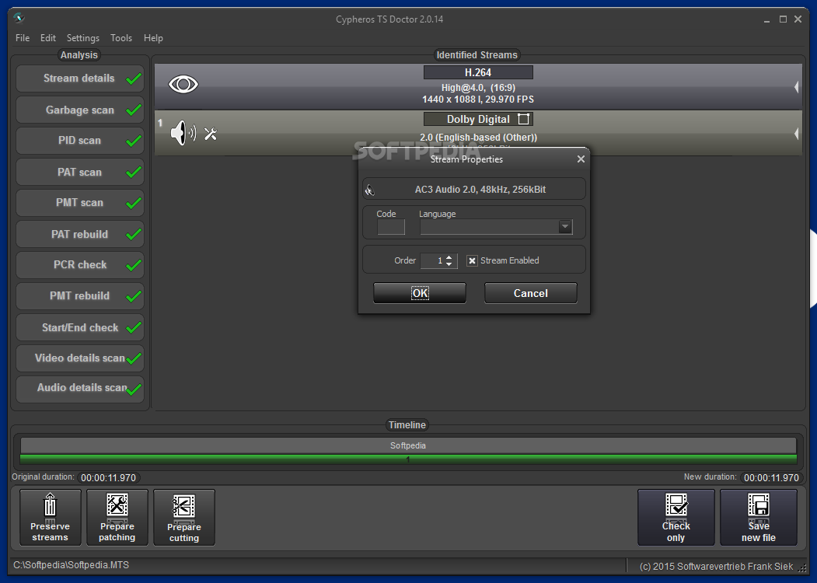Select the Garbage scan analysis step
Image resolution: width=817 pixels, height=583 pixels.
tap(80, 110)
